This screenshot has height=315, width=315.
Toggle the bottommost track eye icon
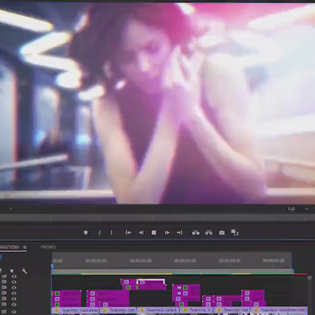tap(14, 312)
